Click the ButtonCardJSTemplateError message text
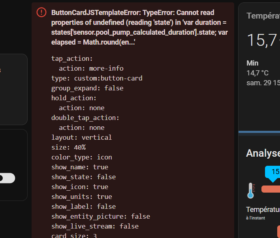The width and height of the screenshot is (280, 238). tap(139, 27)
